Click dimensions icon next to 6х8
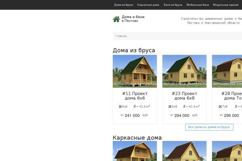Viewport: 242px width, 161px height. pyautogui.click(x=170, y=107)
